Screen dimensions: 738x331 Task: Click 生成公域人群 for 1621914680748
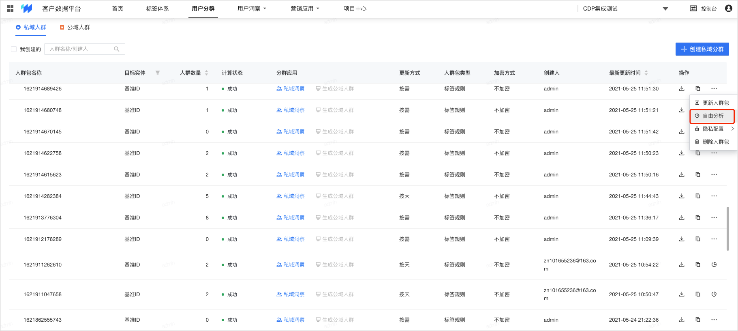[x=335, y=110]
